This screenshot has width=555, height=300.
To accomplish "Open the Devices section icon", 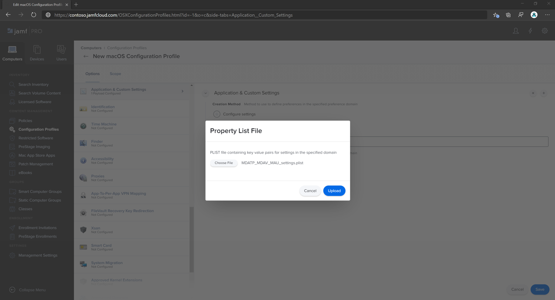I will pos(37,50).
